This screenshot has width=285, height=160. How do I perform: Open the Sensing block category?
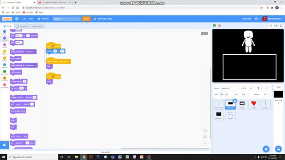(x=4, y=66)
